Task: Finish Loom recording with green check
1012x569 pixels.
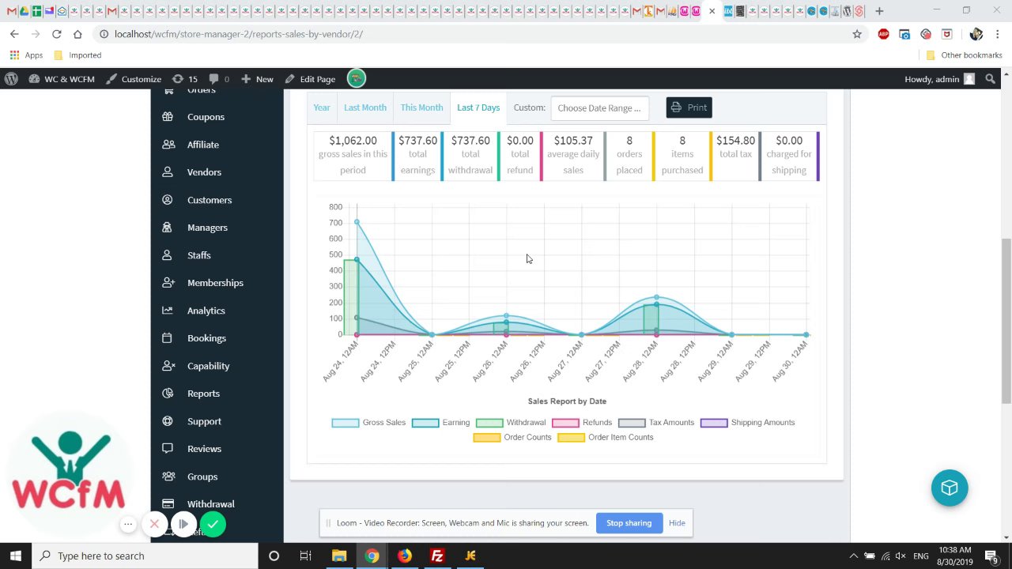Action: tap(213, 524)
